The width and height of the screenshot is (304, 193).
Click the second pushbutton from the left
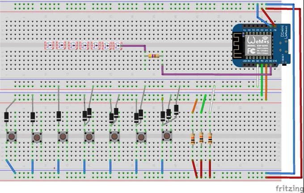click(x=37, y=138)
